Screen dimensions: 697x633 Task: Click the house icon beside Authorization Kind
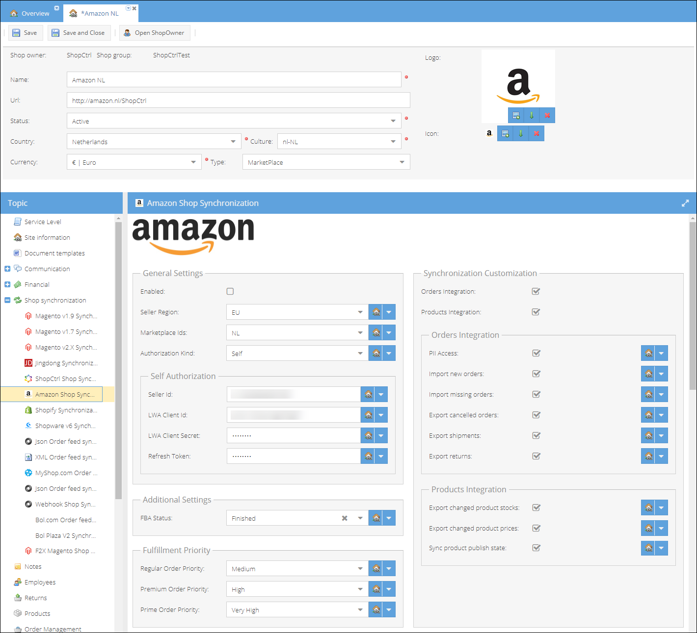click(376, 353)
